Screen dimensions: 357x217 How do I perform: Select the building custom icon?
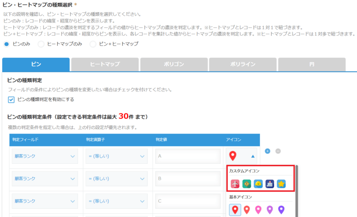click(x=270, y=184)
